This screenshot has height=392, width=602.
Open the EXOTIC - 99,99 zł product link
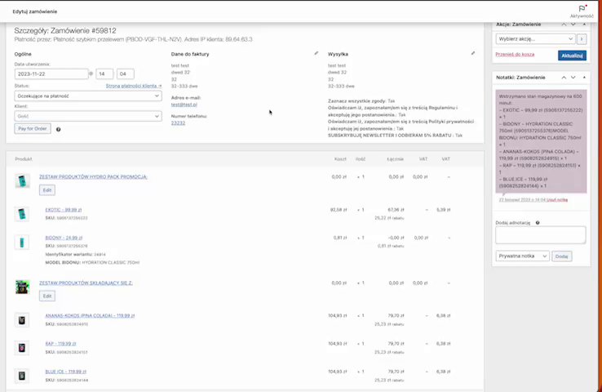point(64,210)
